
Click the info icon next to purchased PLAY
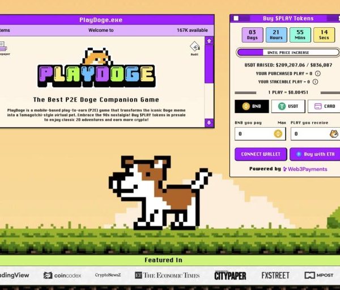click(x=318, y=73)
